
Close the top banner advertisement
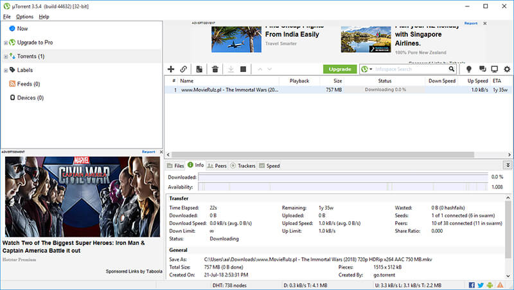tap(485, 23)
